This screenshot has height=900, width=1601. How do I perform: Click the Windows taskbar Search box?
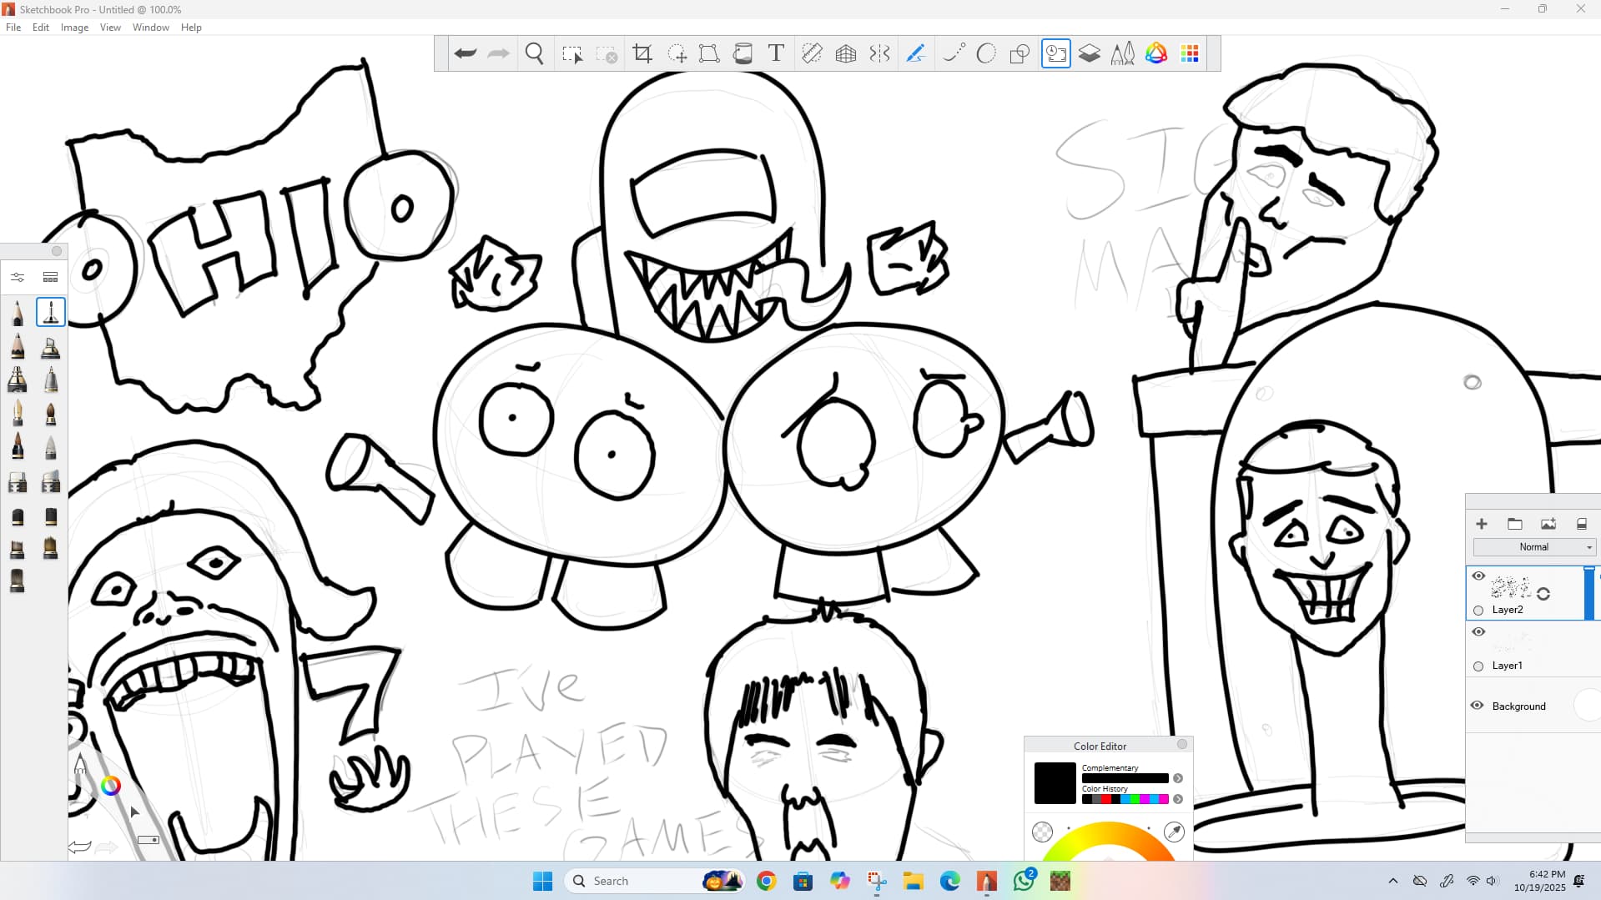tap(654, 881)
